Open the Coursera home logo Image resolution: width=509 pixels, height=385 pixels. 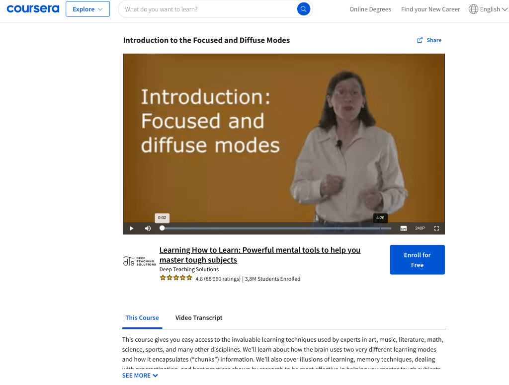click(x=33, y=9)
